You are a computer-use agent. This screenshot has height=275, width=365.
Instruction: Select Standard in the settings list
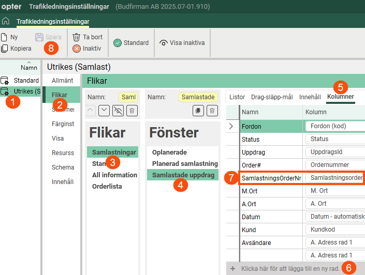tap(26, 81)
